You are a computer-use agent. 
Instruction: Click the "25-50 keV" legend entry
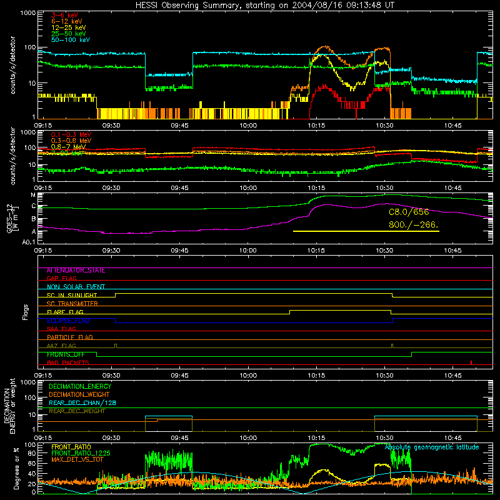(x=69, y=34)
